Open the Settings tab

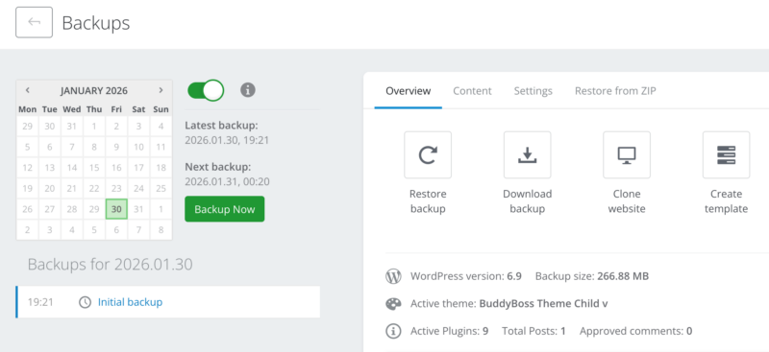point(533,90)
